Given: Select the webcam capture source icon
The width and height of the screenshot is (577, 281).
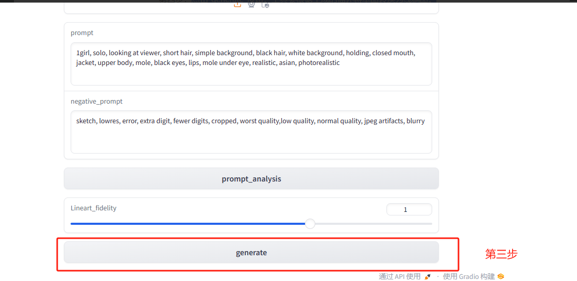Looking at the screenshot, I should 251,4.
